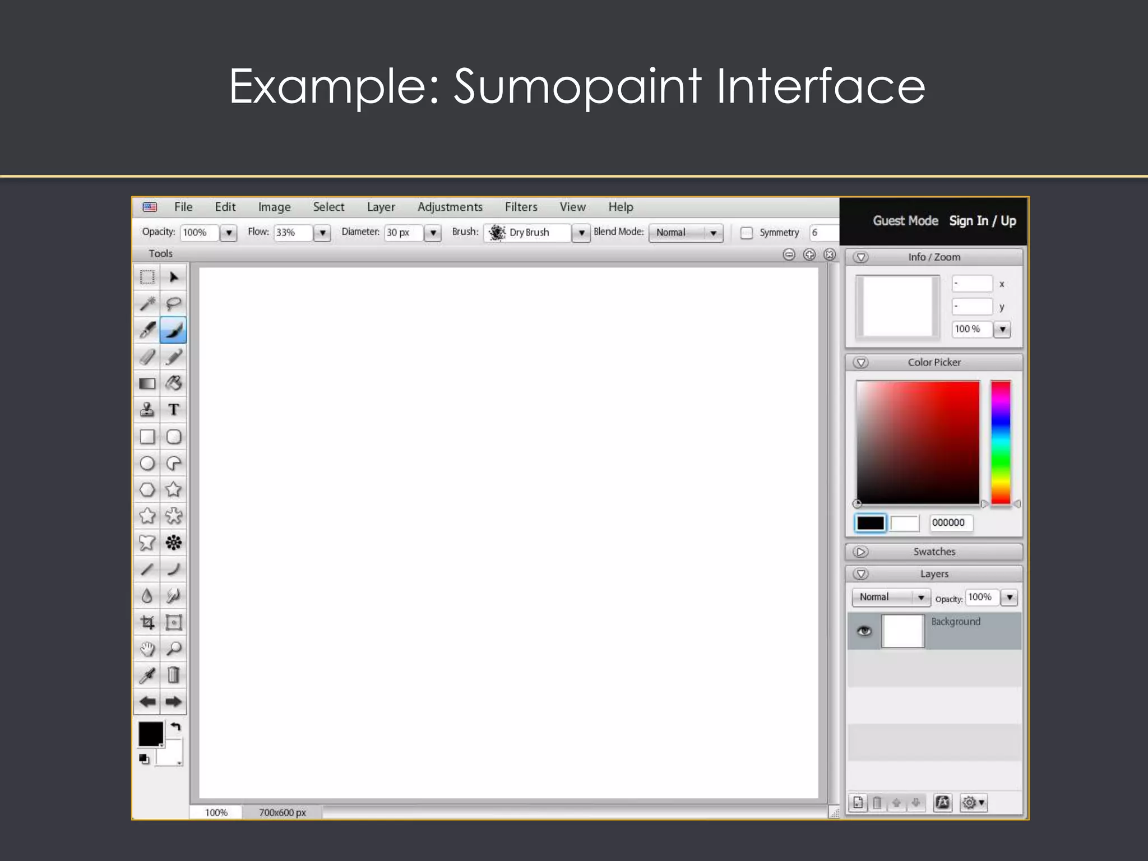Hide the Background layer with eye icon

point(864,631)
